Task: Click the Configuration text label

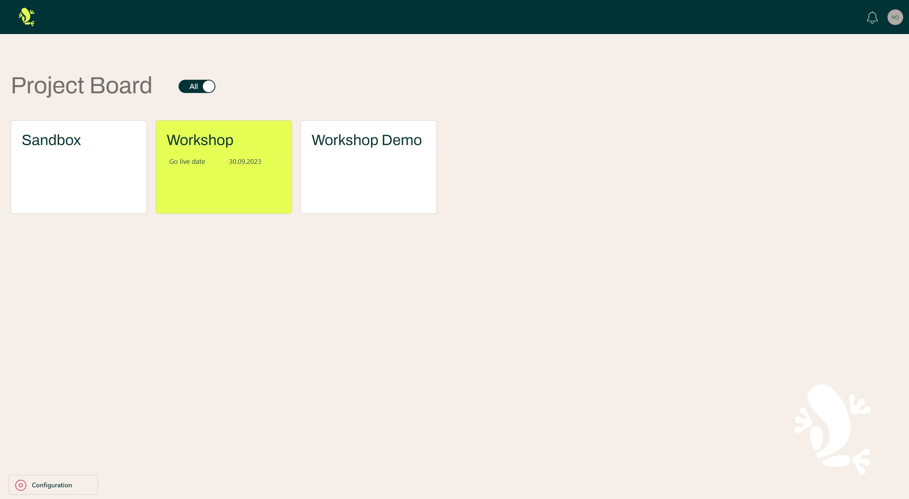Action: click(x=52, y=485)
